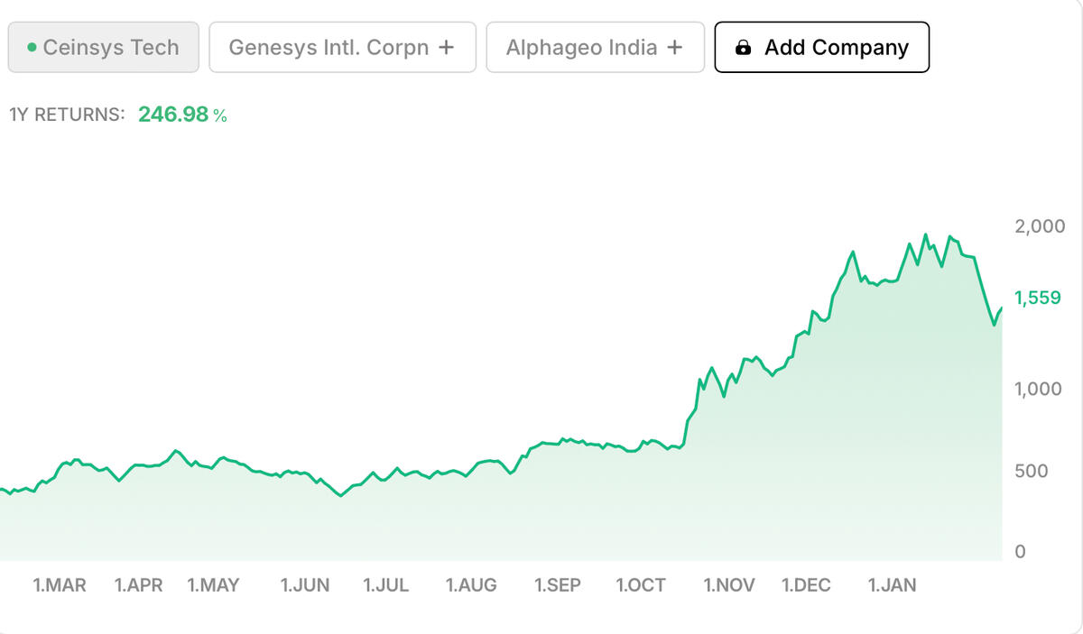Screen dimensions: 1083x634
Task: Click the 2,000 y-axis label
Action: point(1040,225)
